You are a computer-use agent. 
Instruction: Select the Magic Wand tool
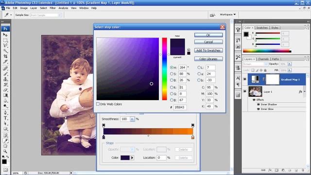[5, 51]
